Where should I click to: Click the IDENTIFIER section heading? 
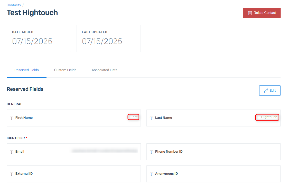pyautogui.click(x=16, y=138)
